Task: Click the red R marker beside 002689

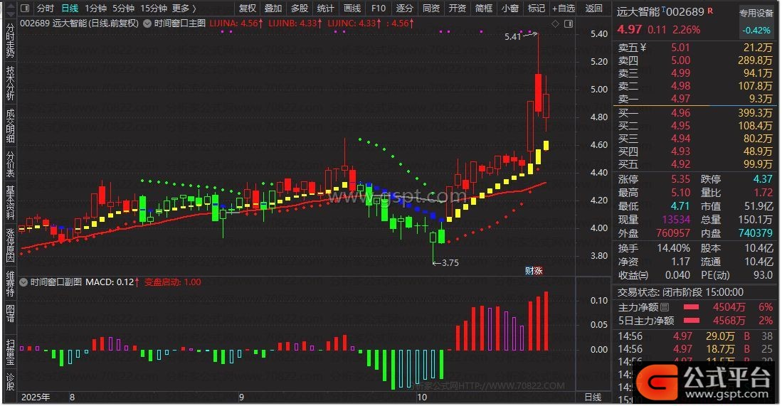Action: pos(710,12)
